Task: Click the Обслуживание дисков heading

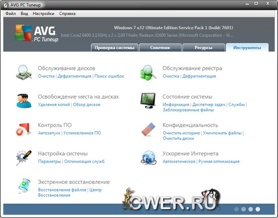Action: click(x=67, y=68)
